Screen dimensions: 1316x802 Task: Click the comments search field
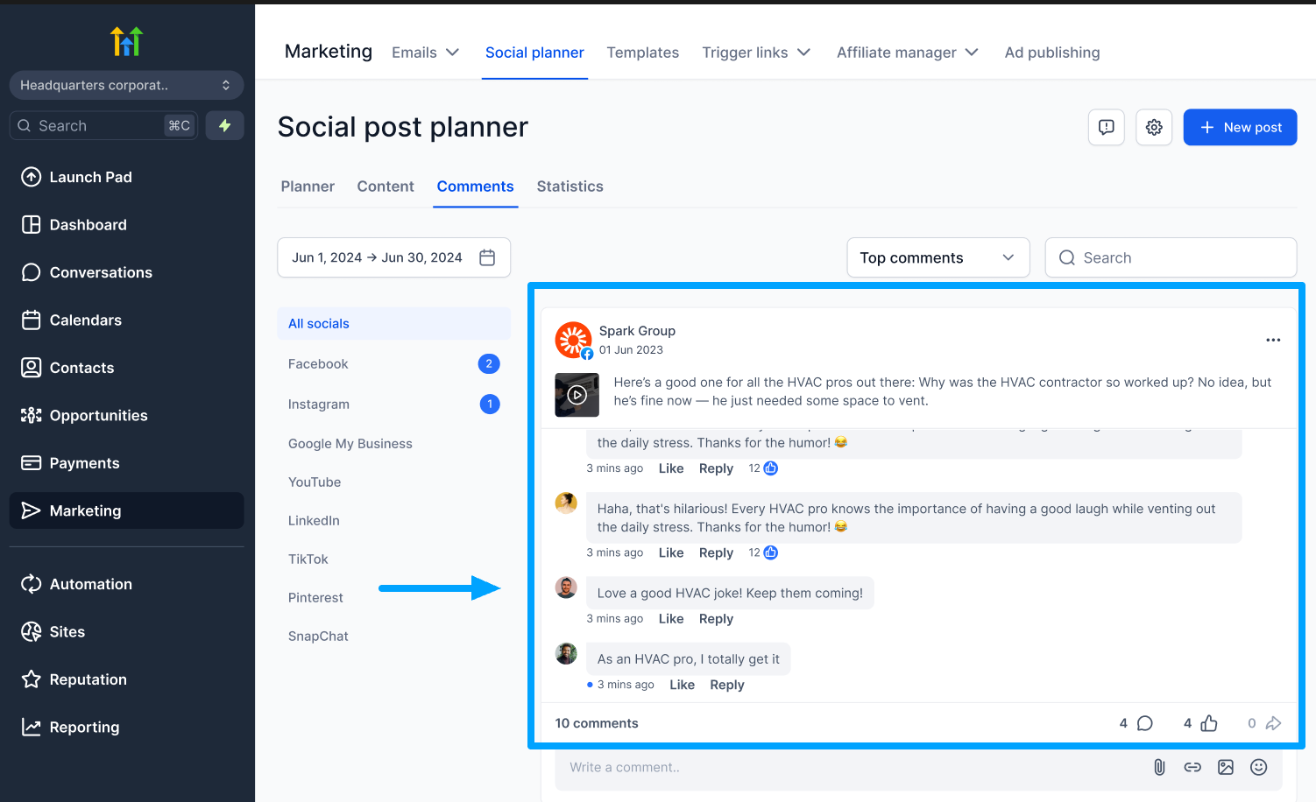(x=1171, y=257)
